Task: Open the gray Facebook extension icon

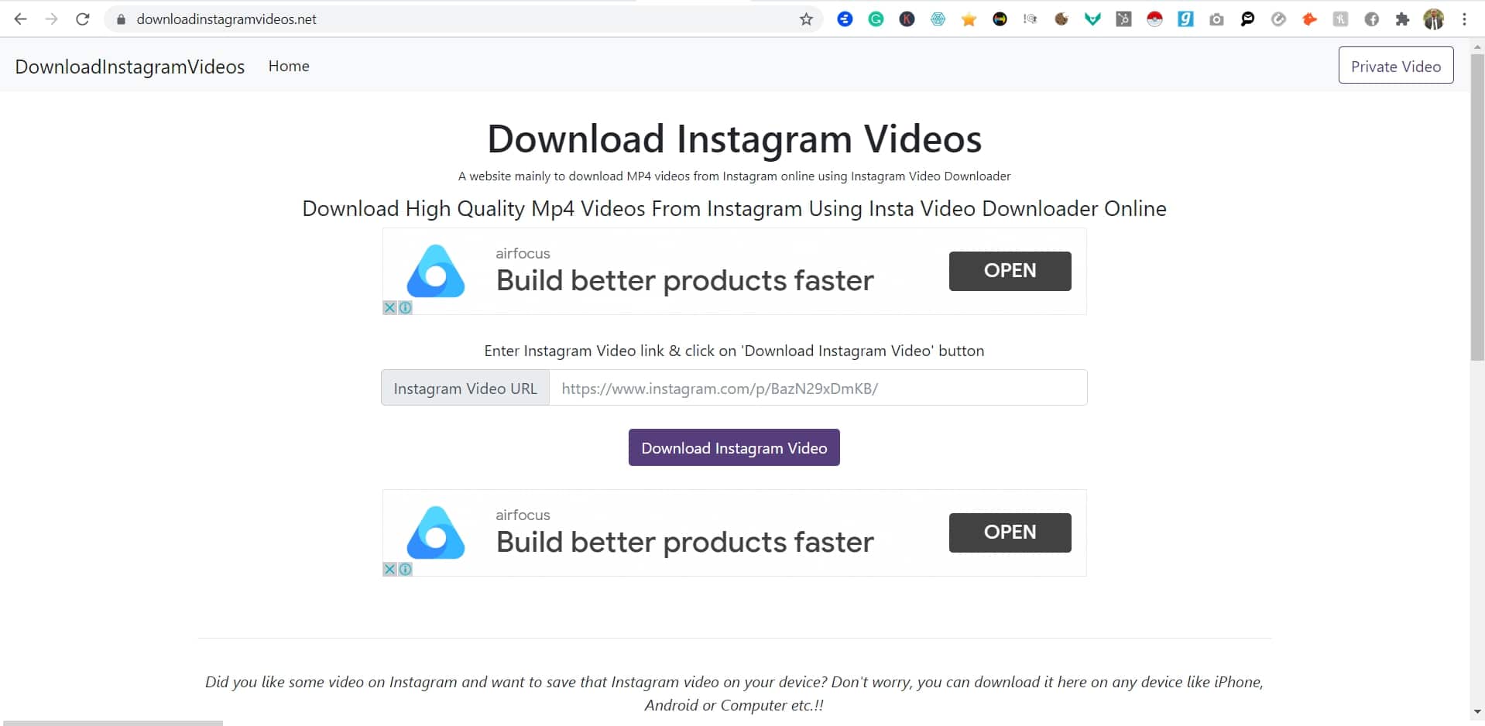Action: [1371, 19]
